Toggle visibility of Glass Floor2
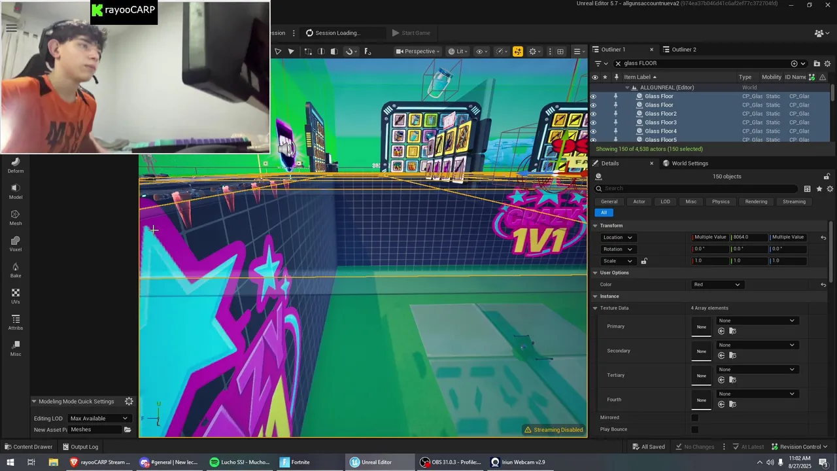Image resolution: width=837 pixels, height=471 pixels. [594, 114]
